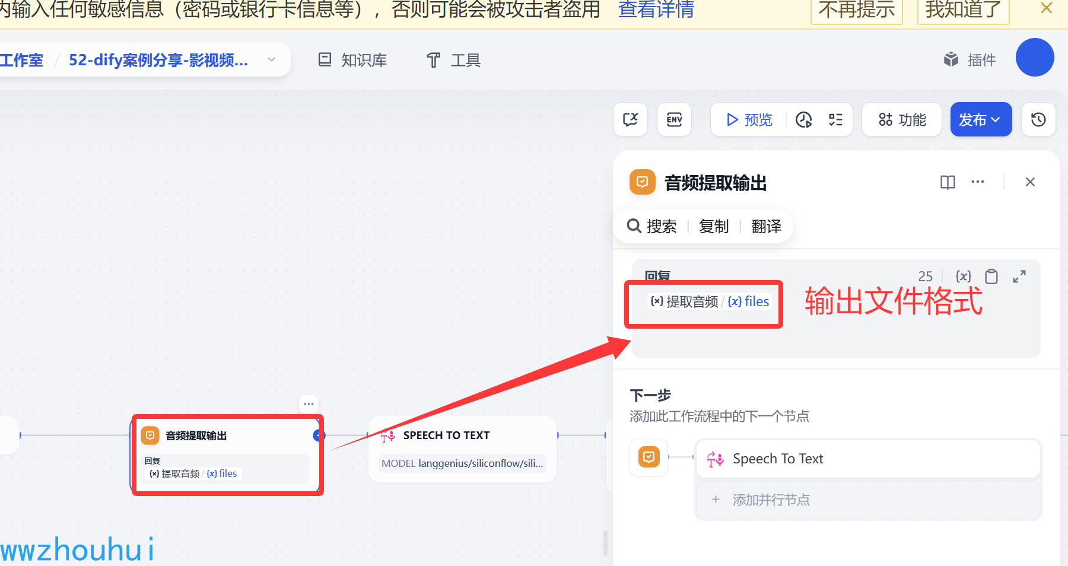Click the Speech To Text next-step item
The image size is (1068, 566).
pos(868,459)
